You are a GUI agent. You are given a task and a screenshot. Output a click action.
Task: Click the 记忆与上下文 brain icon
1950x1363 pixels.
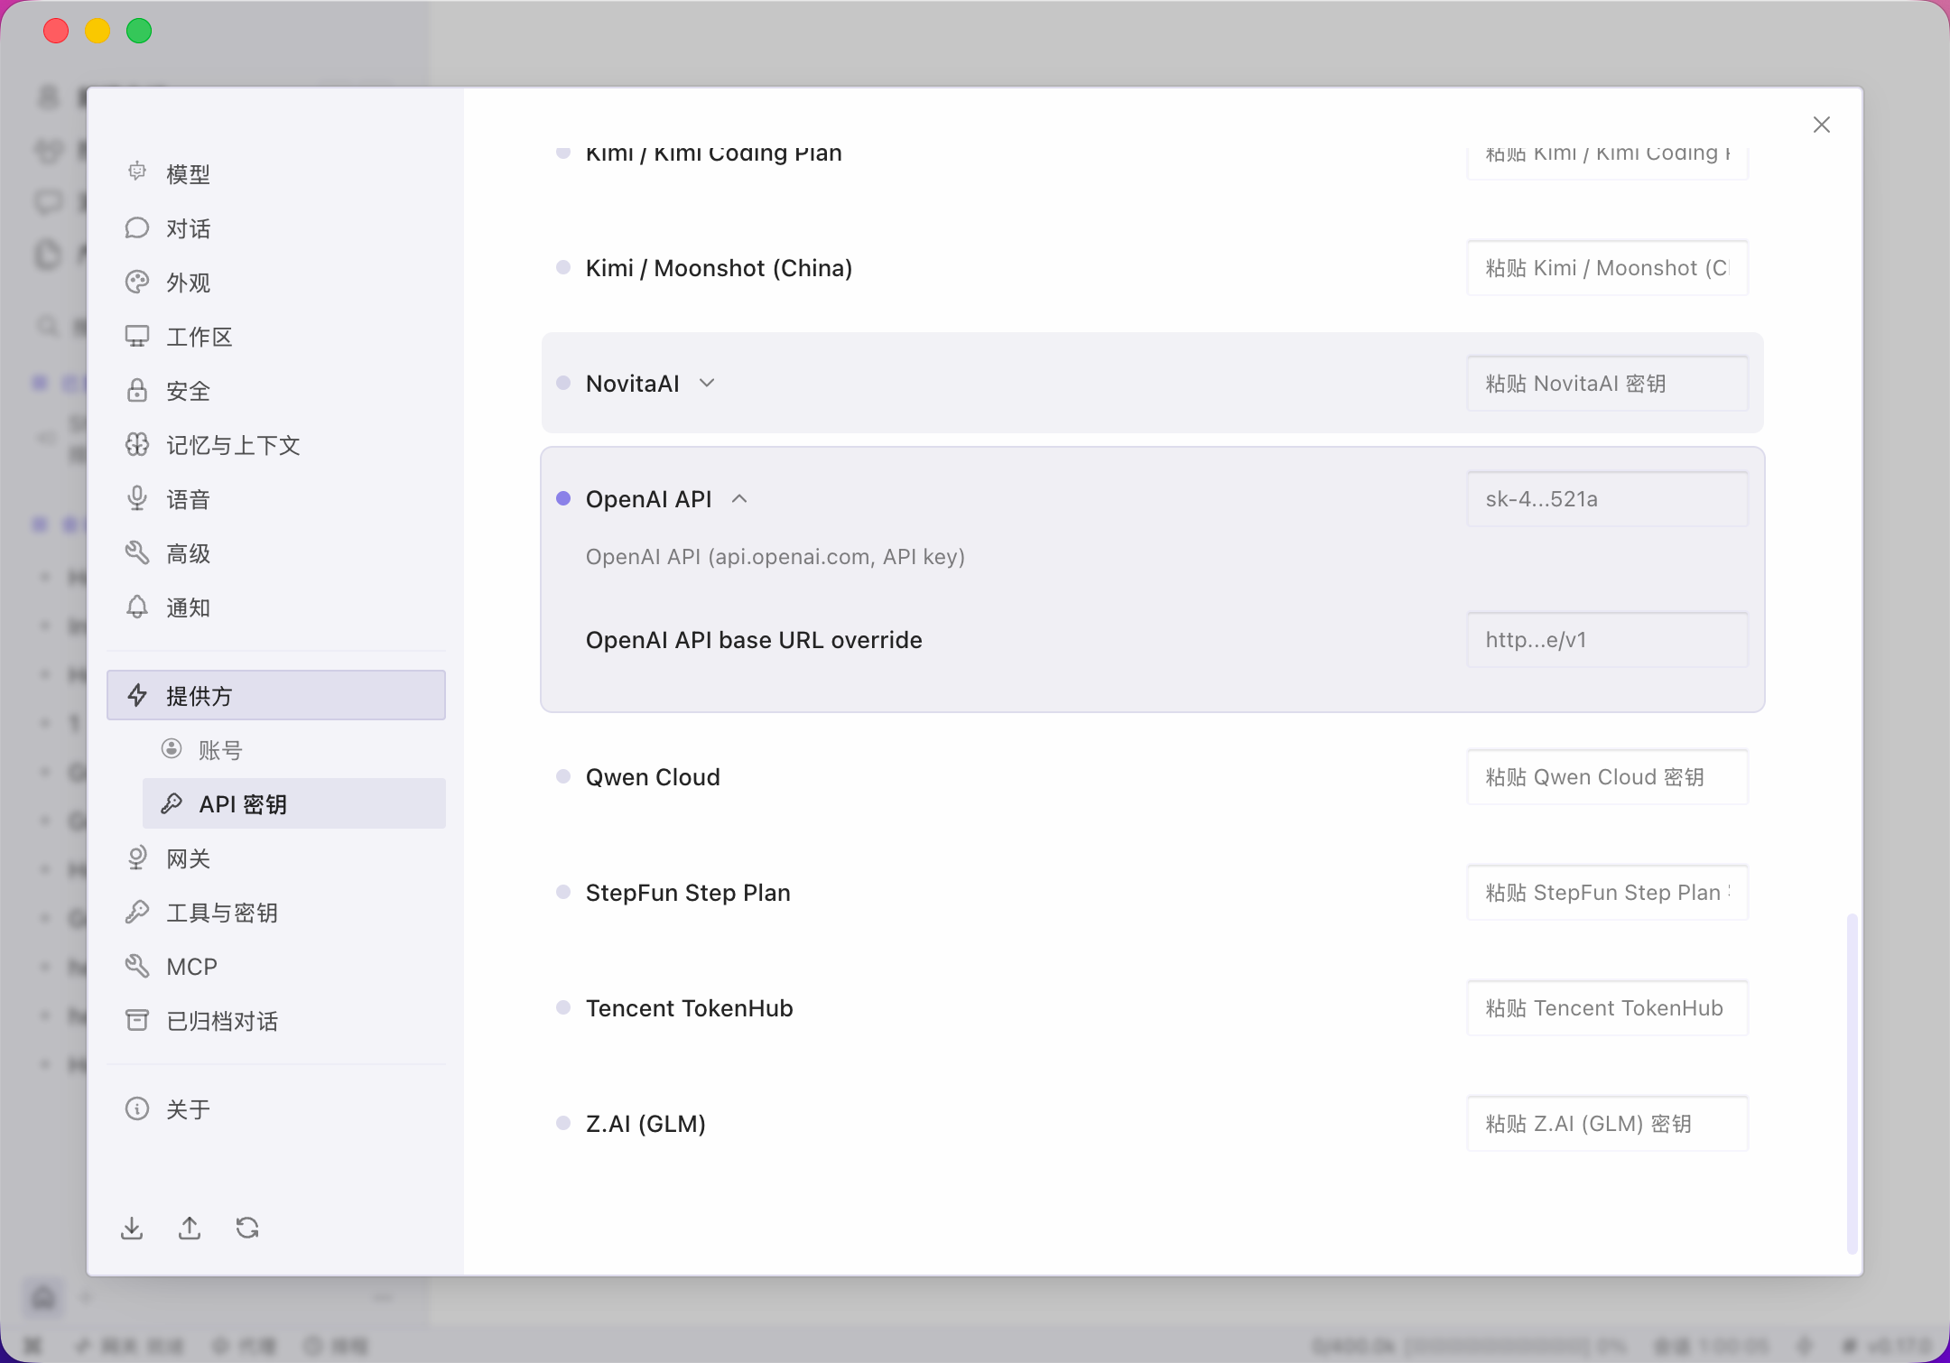(137, 445)
